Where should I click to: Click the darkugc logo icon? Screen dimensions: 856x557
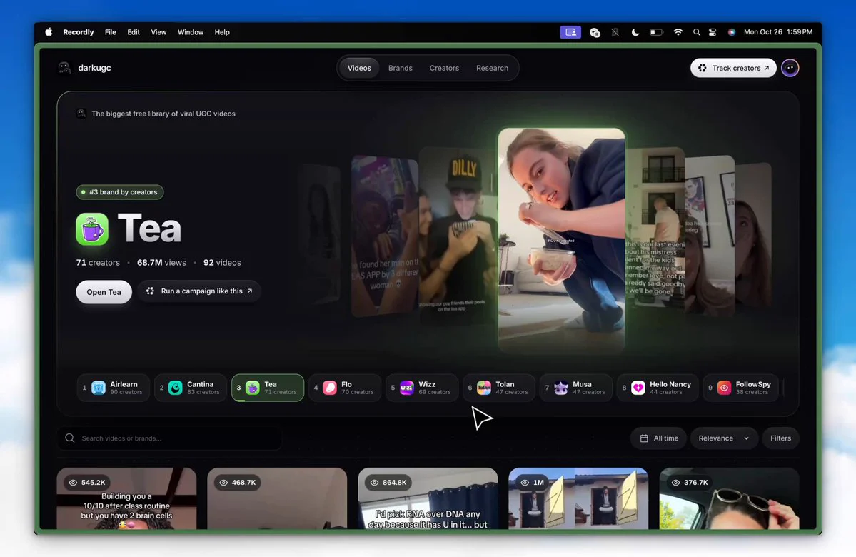click(x=64, y=68)
